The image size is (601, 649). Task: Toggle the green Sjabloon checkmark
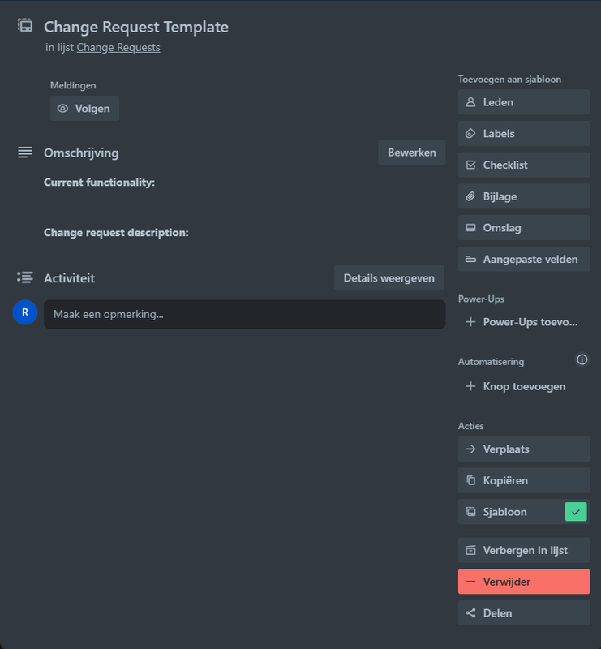point(576,512)
